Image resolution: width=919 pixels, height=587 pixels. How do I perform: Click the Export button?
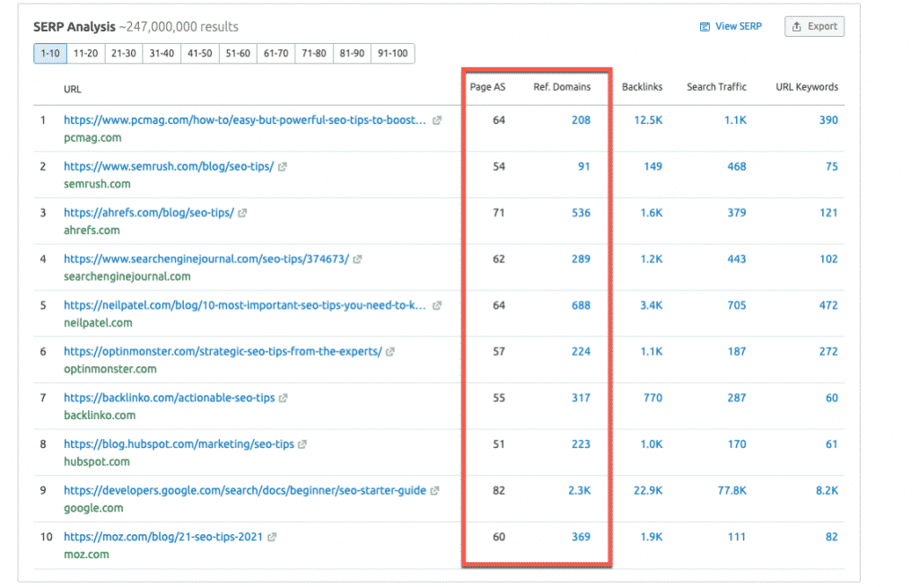(x=814, y=26)
